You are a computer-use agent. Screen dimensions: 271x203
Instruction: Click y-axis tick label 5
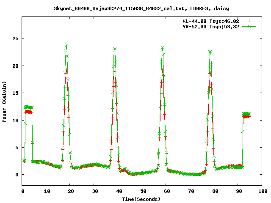point(17,148)
